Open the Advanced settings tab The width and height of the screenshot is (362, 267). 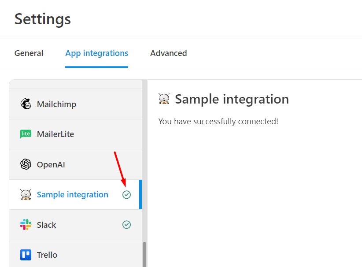point(168,53)
